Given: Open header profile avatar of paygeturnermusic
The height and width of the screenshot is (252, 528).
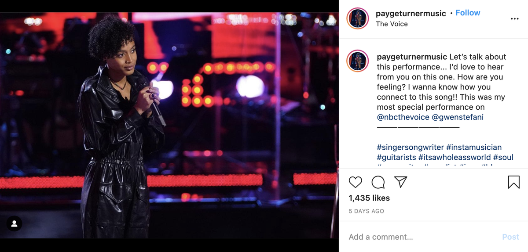Looking at the screenshot, I should [x=358, y=18].
